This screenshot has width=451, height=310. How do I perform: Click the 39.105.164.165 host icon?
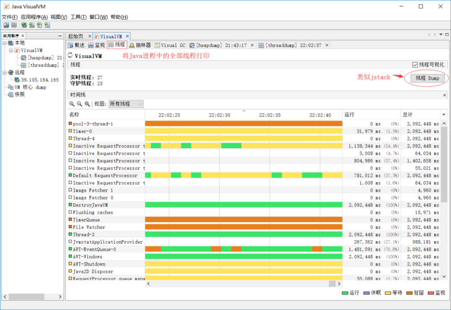(17, 80)
